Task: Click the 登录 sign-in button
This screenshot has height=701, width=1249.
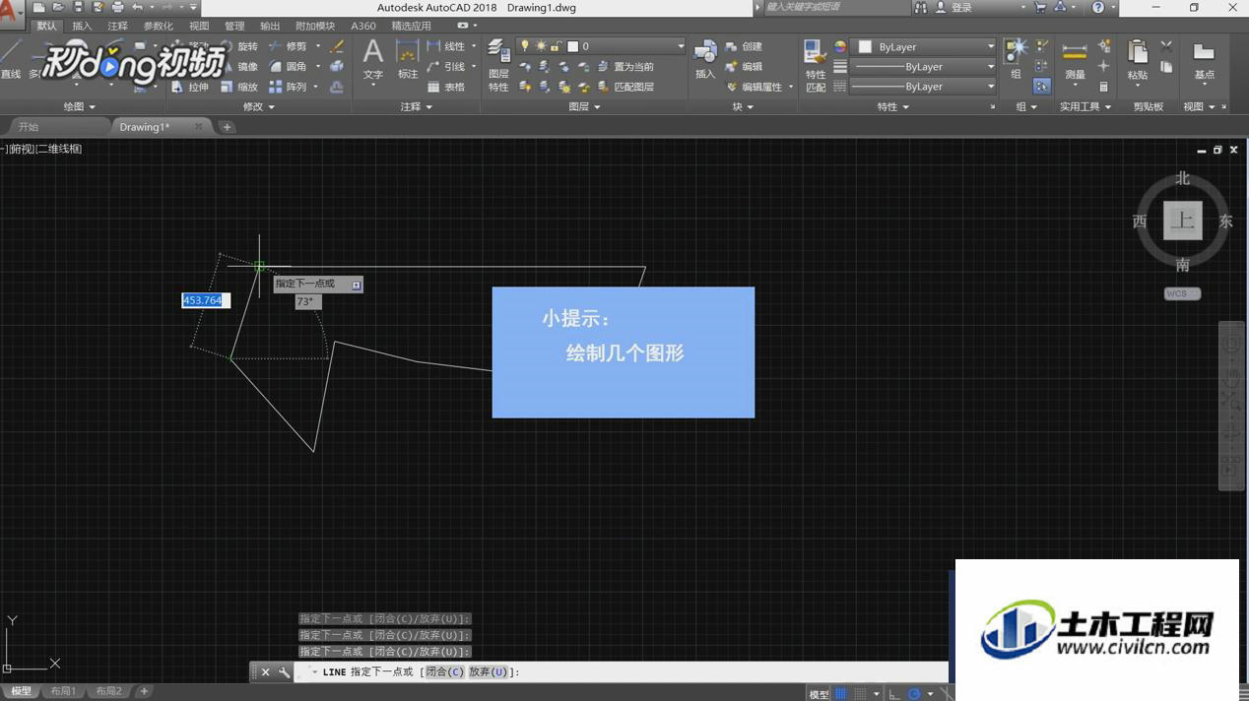Action: coord(953,7)
